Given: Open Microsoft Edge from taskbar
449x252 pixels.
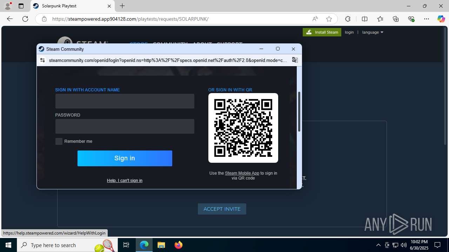Looking at the screenshot, I should coord(144,245).
